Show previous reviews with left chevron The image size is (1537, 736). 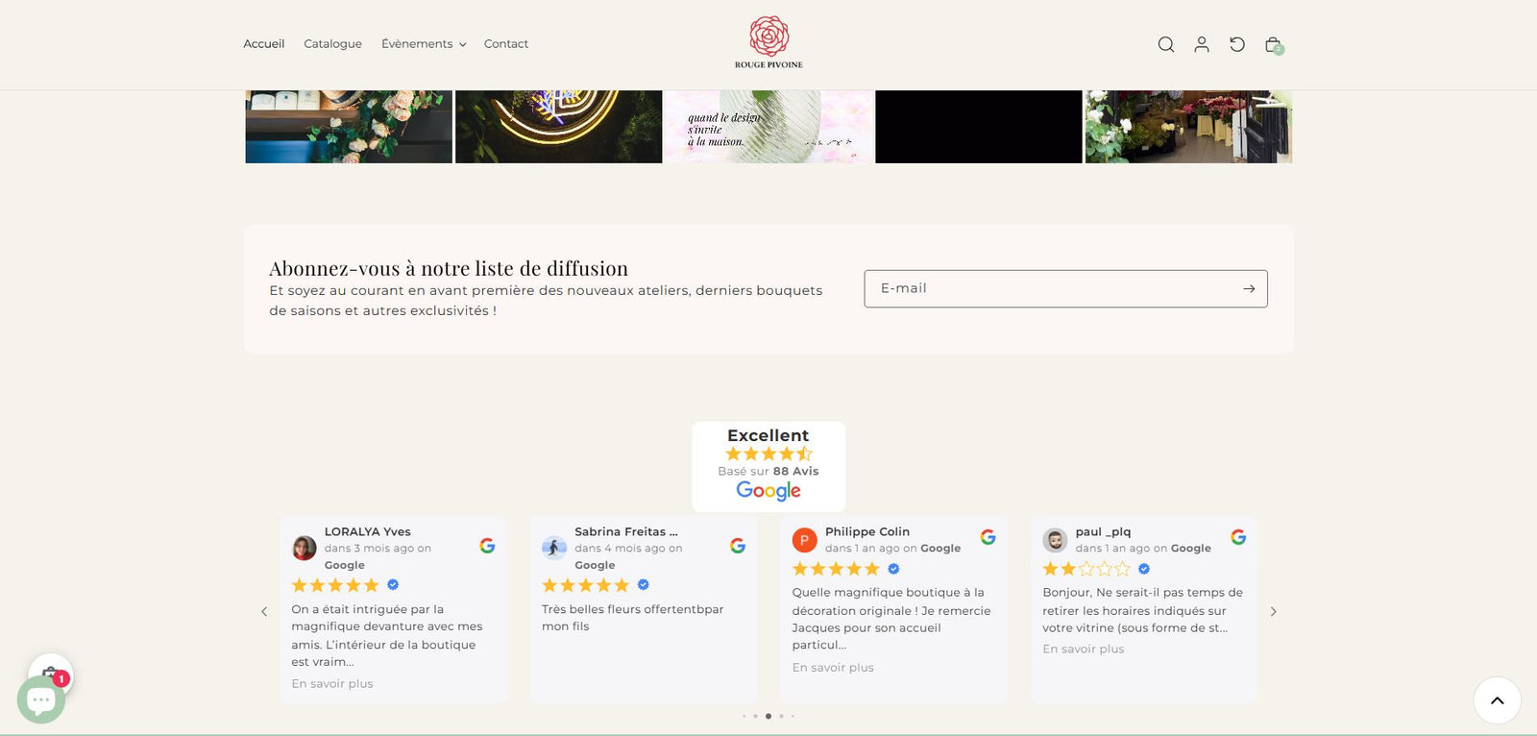tap(264, 611)
